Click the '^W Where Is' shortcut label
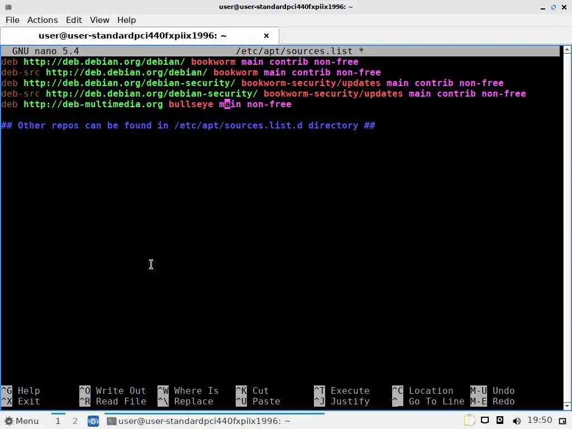 coord(188,390)
